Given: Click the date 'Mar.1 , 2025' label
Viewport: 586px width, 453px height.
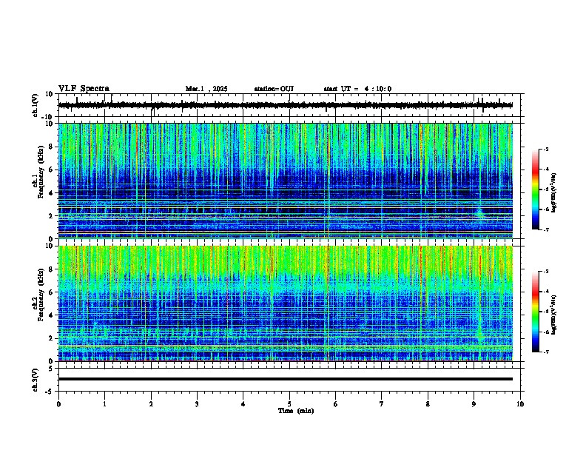Looking at the screenshot, I should 206,89.
